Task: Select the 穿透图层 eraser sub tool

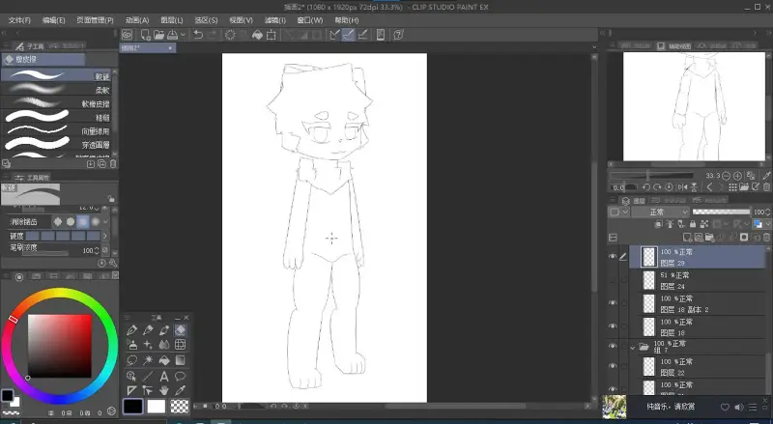Action: [58, 145]
